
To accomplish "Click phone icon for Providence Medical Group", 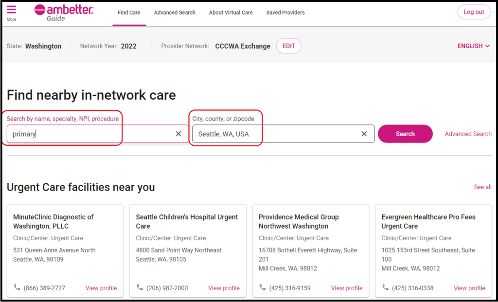I will tap(262, 287).
